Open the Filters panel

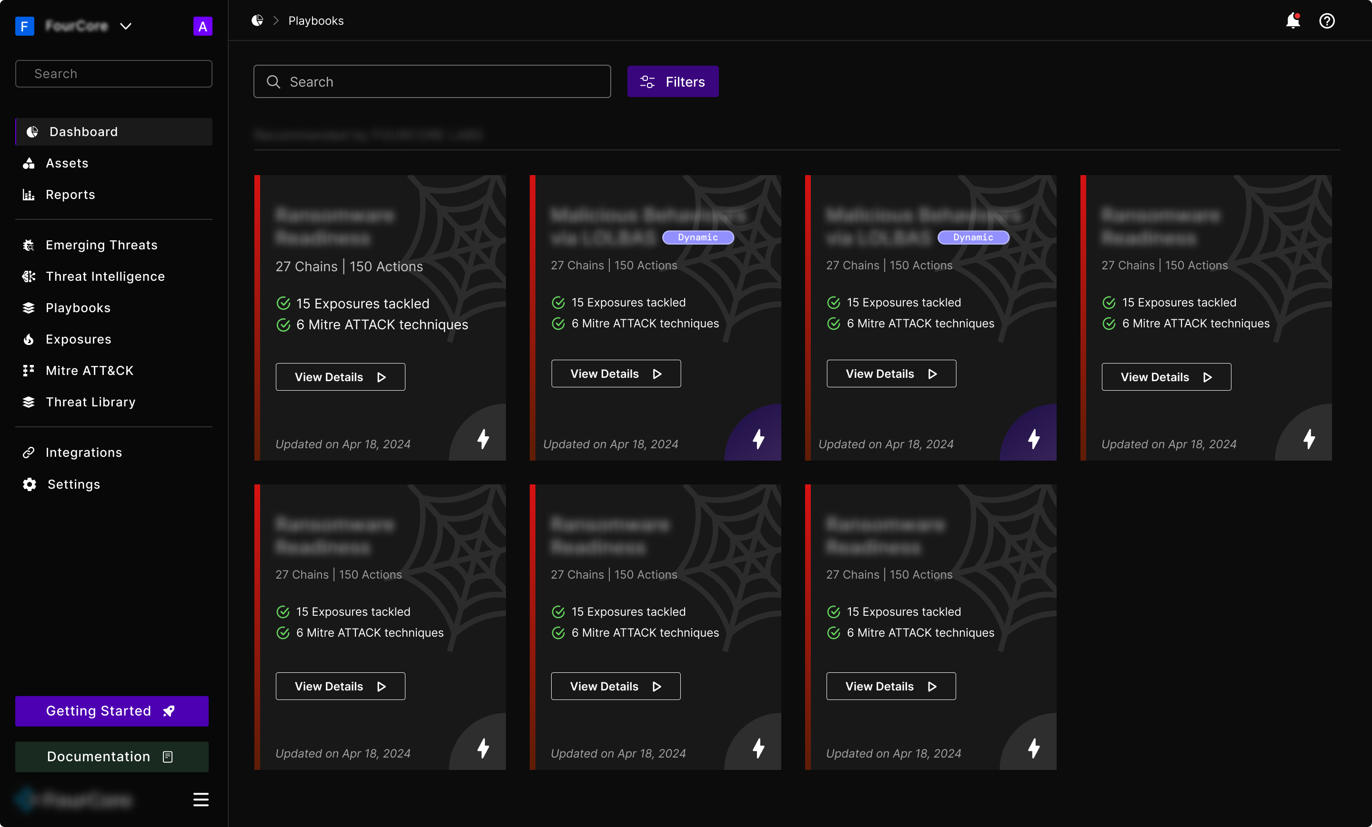(673, 82)
